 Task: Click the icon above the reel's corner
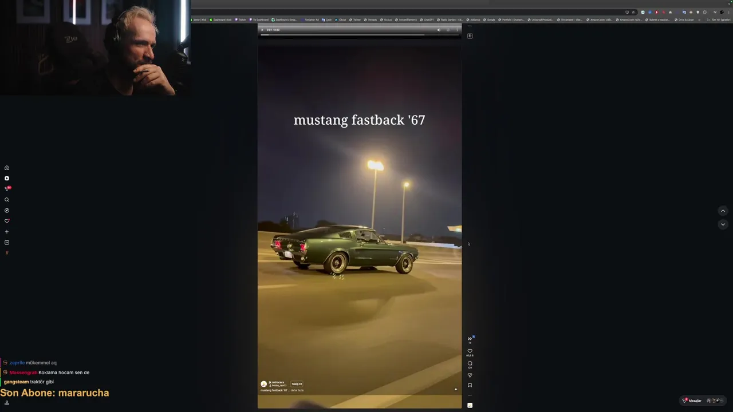pos(470,36)
